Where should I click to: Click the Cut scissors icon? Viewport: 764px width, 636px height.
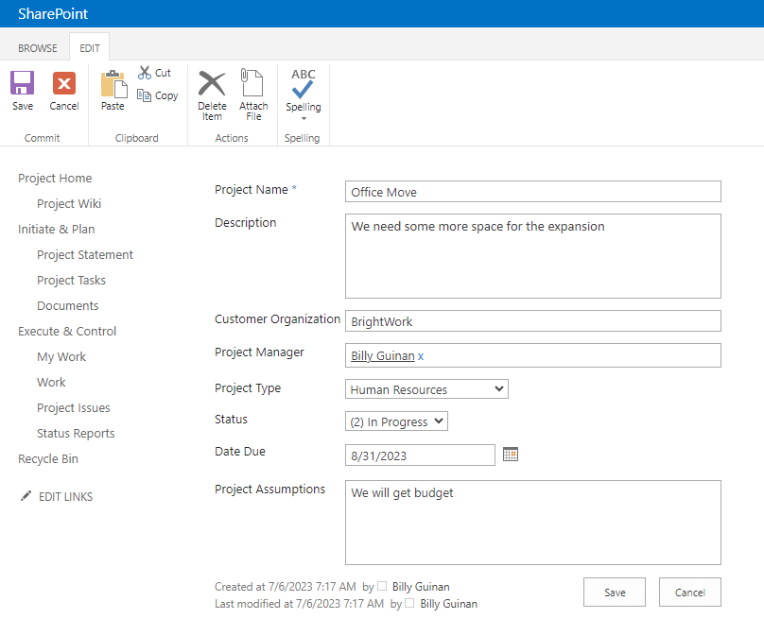(145, 73)
